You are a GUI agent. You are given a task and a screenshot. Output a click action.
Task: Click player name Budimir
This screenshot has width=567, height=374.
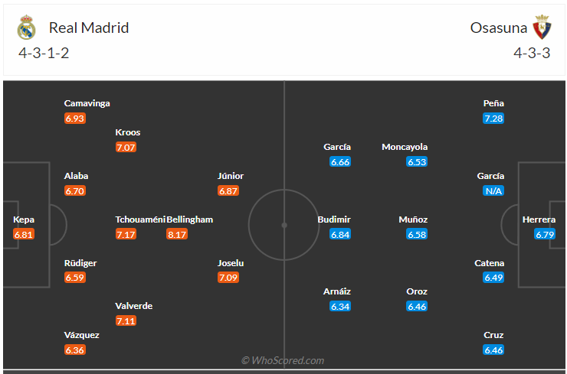pyautogui.click(x=334, y=220)
